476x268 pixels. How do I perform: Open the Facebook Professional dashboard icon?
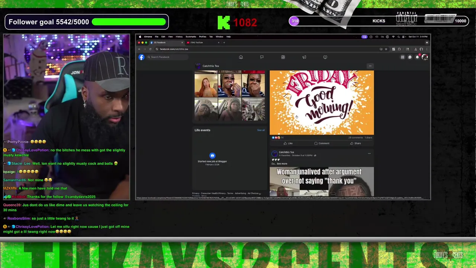[x=283, y=57]
